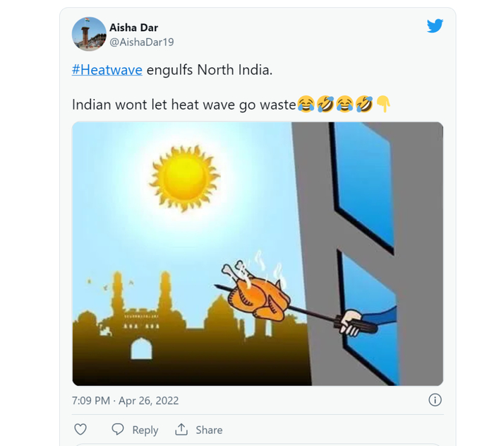Viewport: 494px width, 446px height.
Task: Click the pointing-down hand emoji
Action: click(382, 105)
